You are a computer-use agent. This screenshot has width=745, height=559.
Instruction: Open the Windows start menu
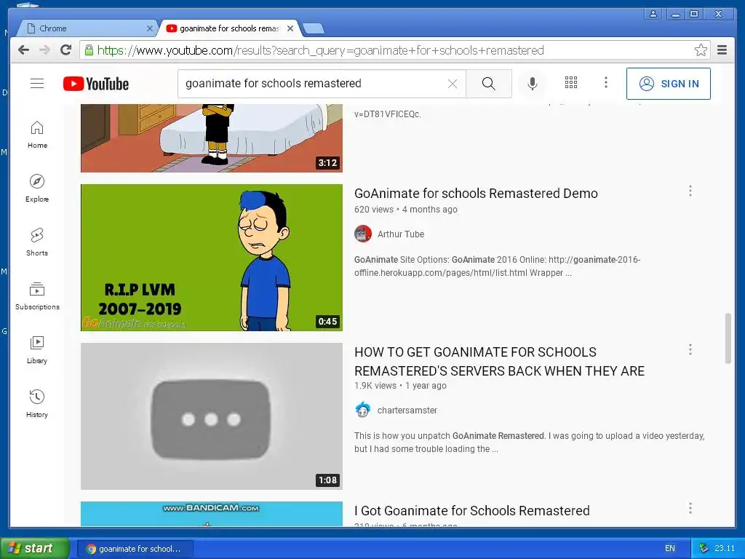34,548
